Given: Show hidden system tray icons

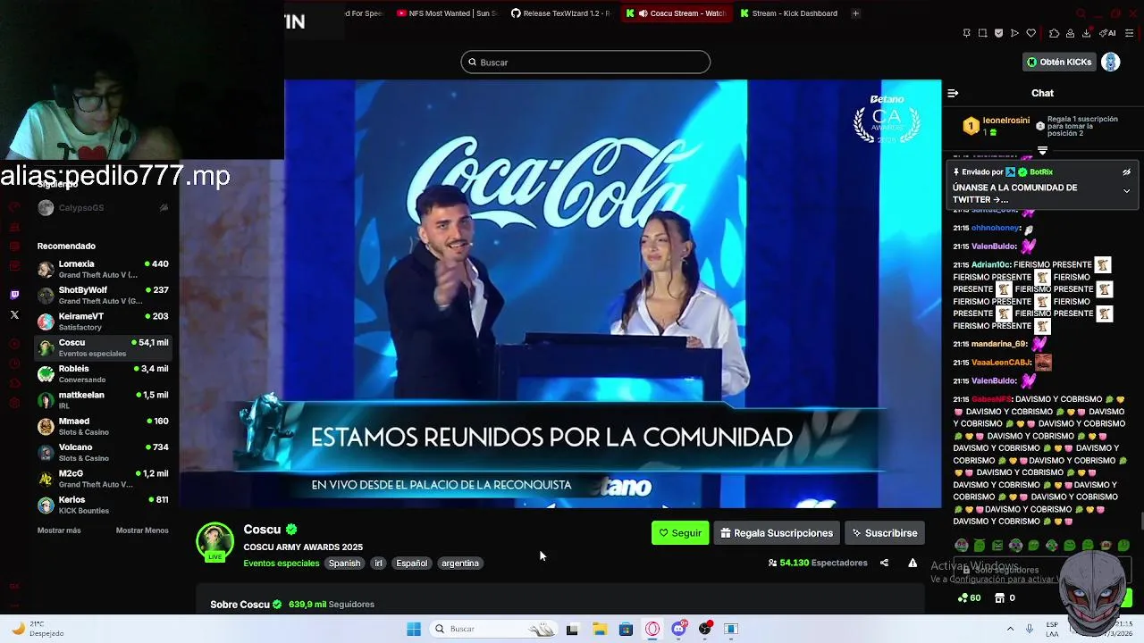Looking at the screenshot, I should (1011, 629).
